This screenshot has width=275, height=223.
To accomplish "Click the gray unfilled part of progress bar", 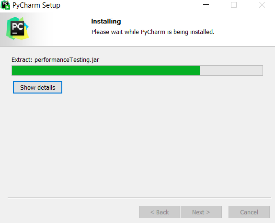I will tap(231, 70).
